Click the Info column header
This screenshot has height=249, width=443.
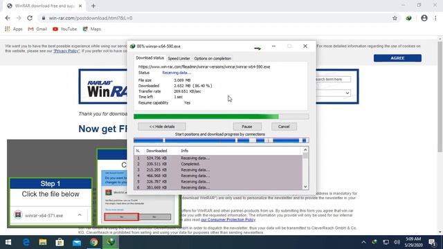(240, 151)
